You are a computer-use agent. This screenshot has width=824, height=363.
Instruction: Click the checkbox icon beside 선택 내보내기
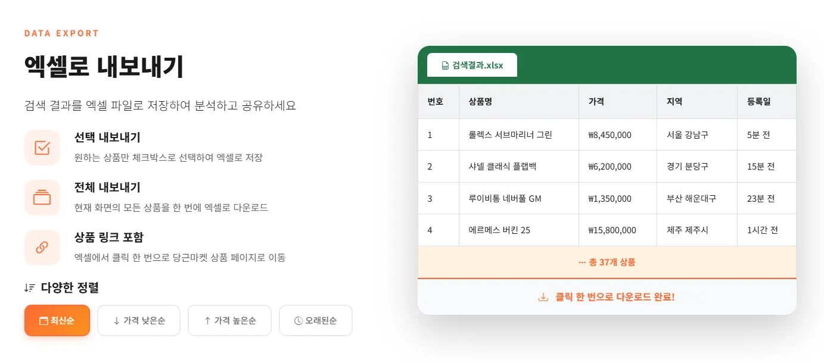(41, 148)
